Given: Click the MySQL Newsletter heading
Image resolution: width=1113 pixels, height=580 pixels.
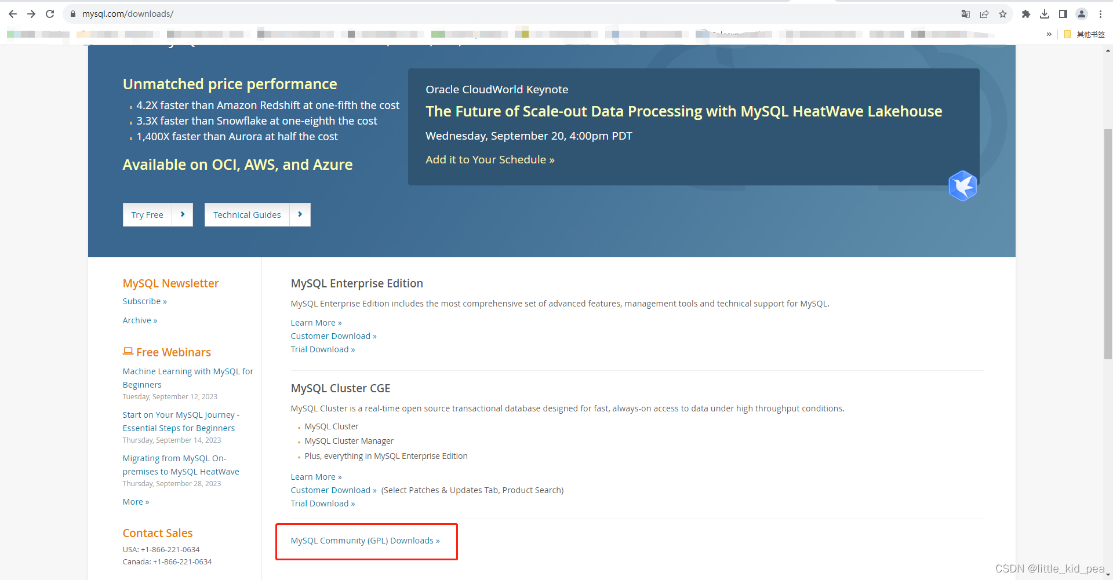Looking at the screenshot, I should point(170,283).
